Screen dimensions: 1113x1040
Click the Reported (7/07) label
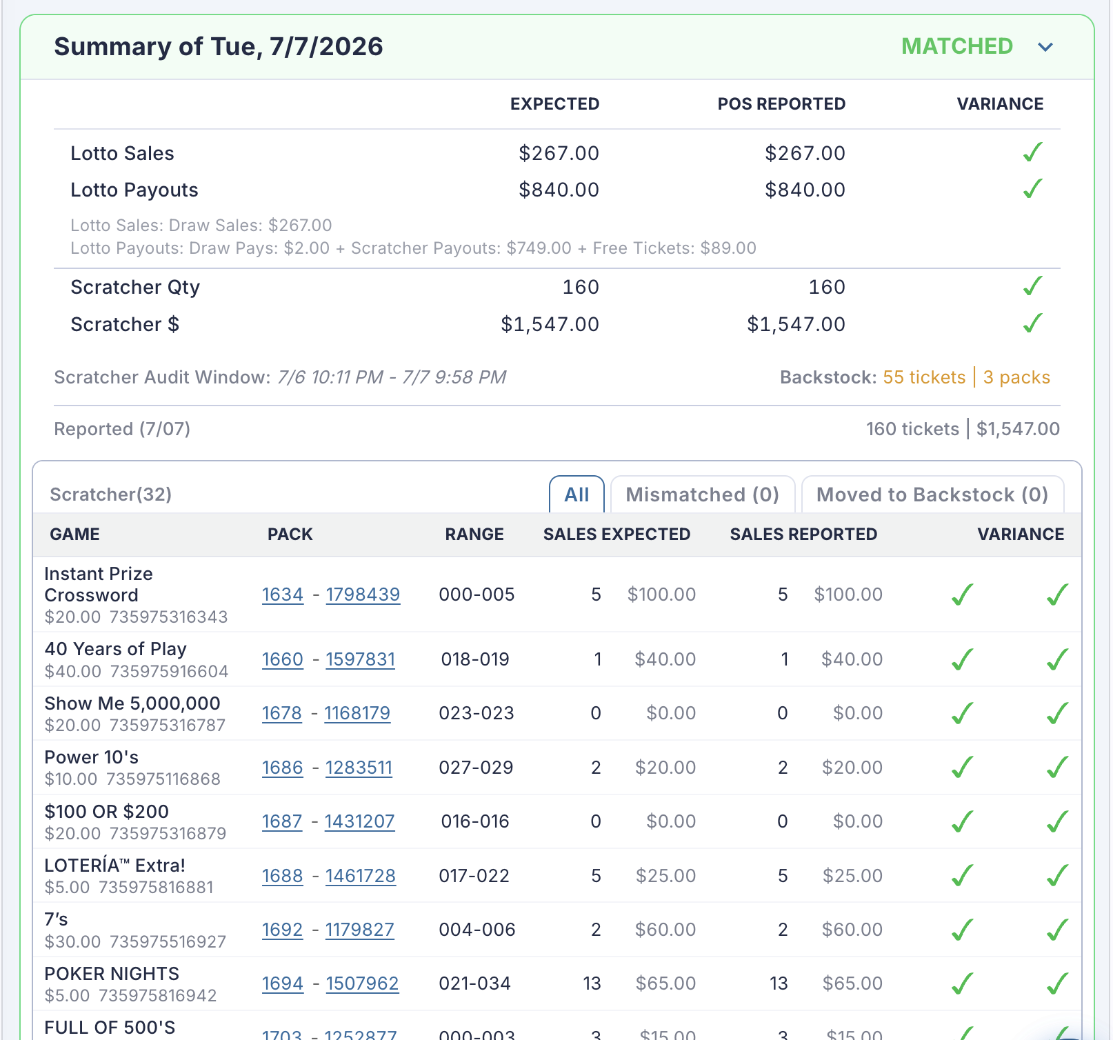click(x=122, y=429)
